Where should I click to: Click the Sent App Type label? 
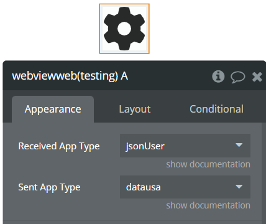pos(49,187)
